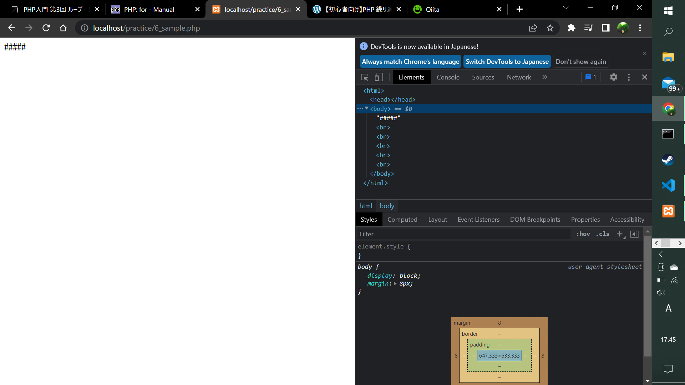The height and width of the screenshot is (385, 685).
Task: Switch to the Accessibility tab
Action: [x=627, y=220]
